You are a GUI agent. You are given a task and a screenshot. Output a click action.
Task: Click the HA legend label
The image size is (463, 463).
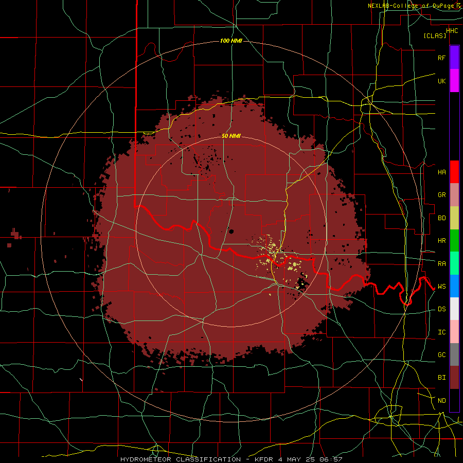(441, 172)
